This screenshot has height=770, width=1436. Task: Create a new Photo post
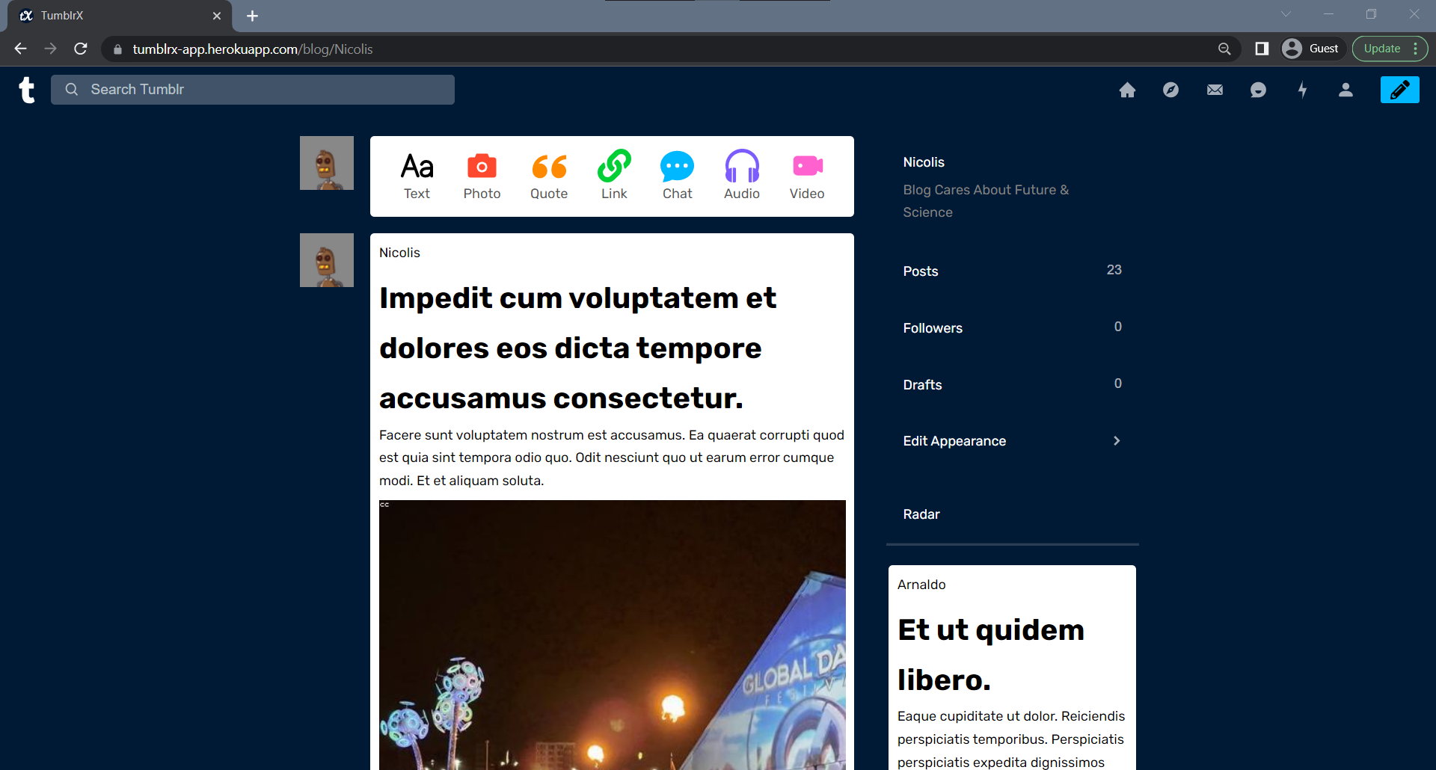482,176
